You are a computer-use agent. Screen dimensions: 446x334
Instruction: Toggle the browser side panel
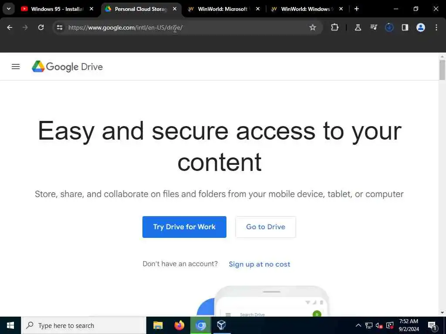[405, 27]
